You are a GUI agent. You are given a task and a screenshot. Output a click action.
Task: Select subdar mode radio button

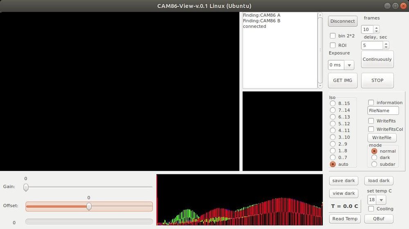click(x=374, y=164)
